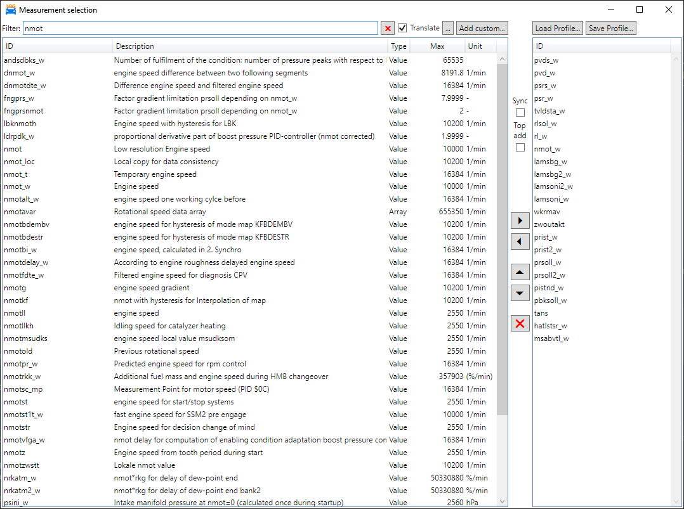Click the app icon in title bar

pos(11,10)
